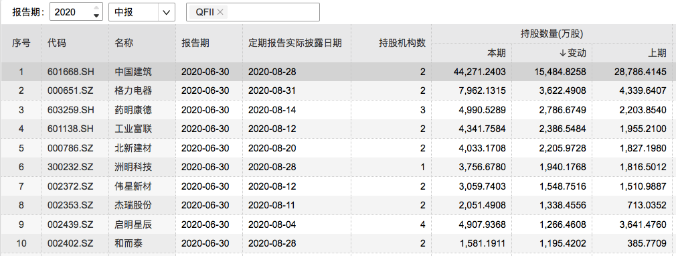Select stock code 002402.SZ
The image size is (676, 256).
[70, 243]
